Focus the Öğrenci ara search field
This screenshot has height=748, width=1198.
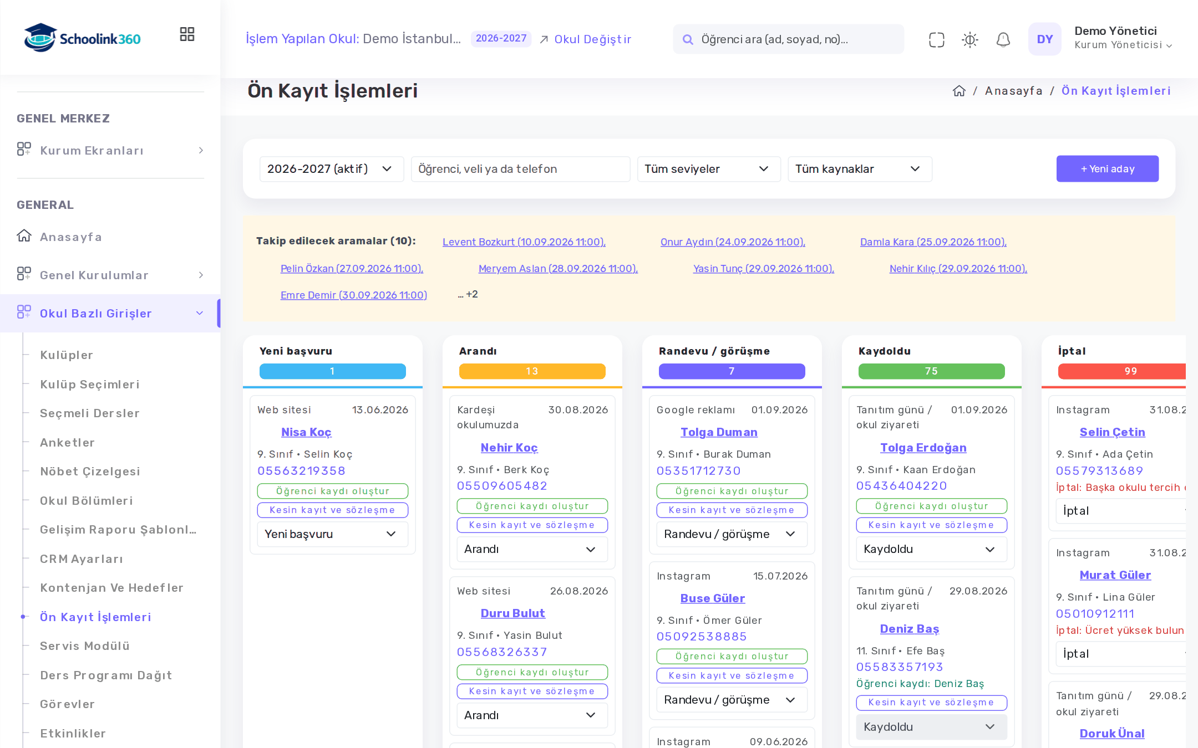click(788, 39)
